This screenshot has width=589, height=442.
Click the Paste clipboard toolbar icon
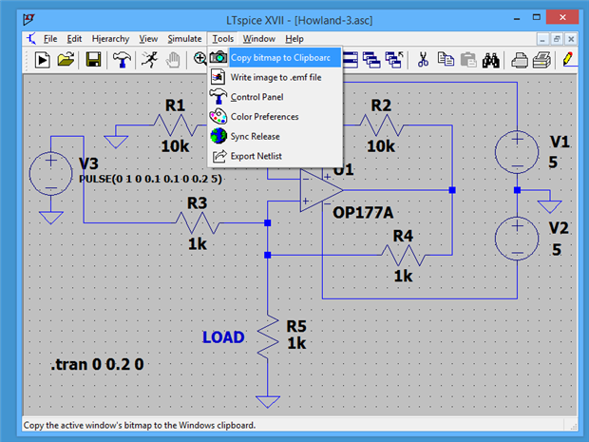(467, 60)
